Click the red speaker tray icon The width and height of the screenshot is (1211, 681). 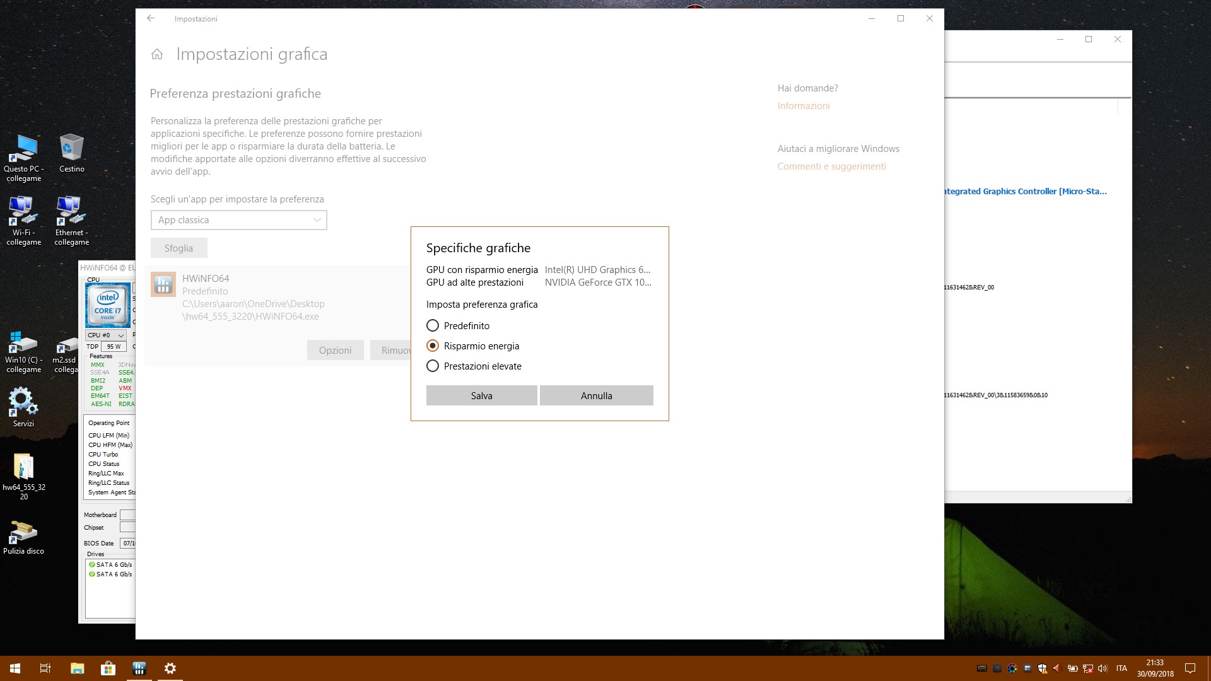[x=1057, y=668]
